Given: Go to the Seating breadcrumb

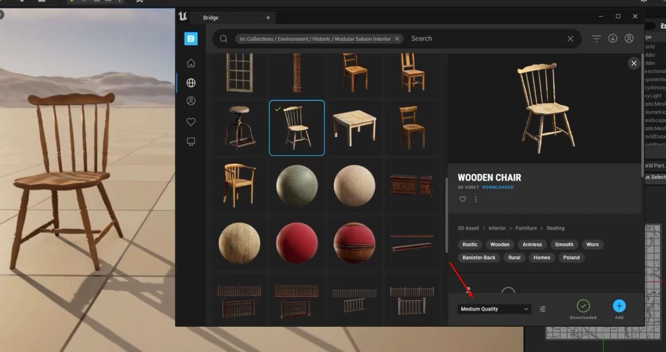Looking at the screenshot, I should coord(555,228).
